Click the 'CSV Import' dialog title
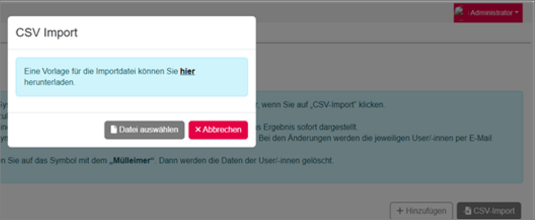This screenshot has height=220, width=535. (46, 33)
